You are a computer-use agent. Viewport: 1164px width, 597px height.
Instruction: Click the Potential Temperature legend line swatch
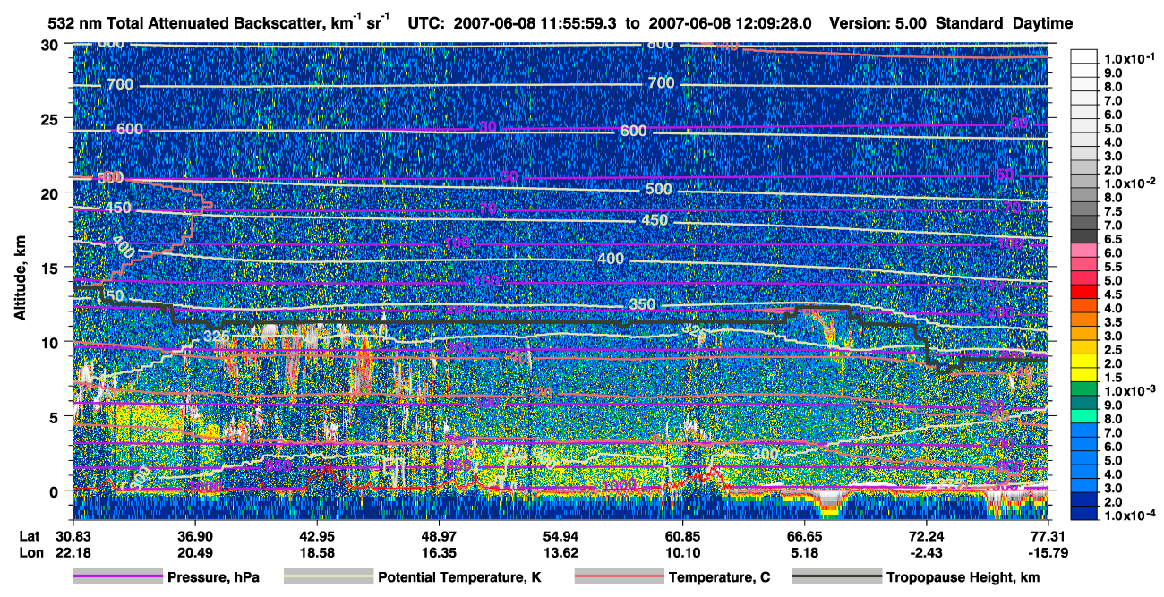(329, 577)
